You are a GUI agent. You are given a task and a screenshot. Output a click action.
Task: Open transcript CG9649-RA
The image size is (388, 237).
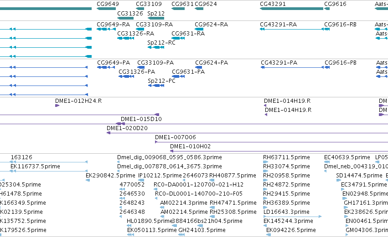pos(114,25)
